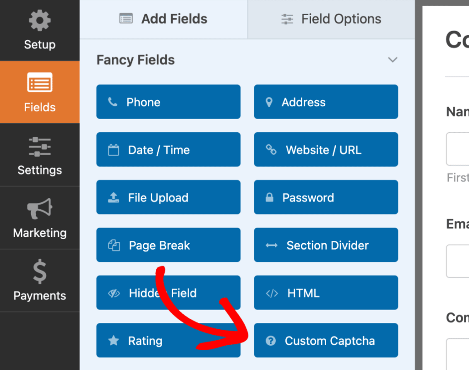
Task: Open the Field Options tab
Action: point(331,19)
